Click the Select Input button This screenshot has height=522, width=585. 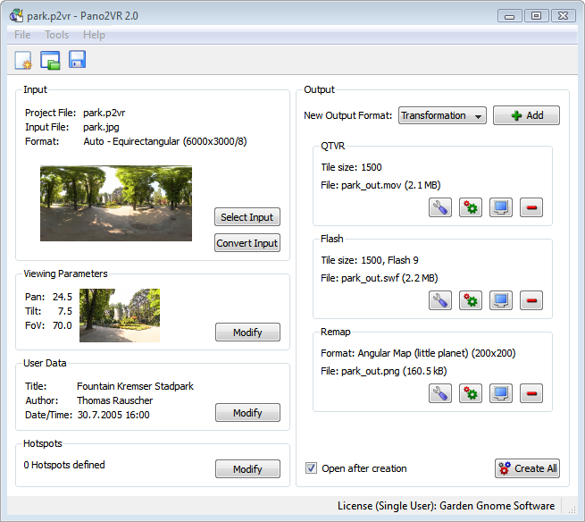(247, 217)
